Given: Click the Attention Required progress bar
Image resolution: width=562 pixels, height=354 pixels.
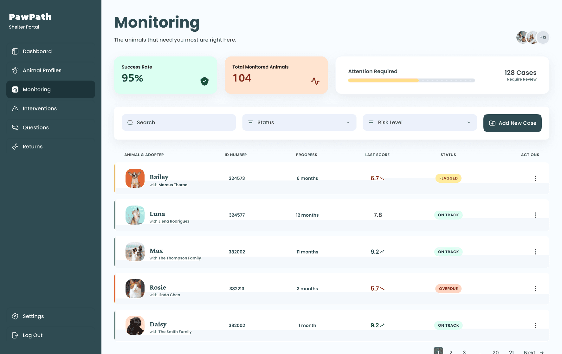Looking at the screenshot, I should [x=411, y=81].
